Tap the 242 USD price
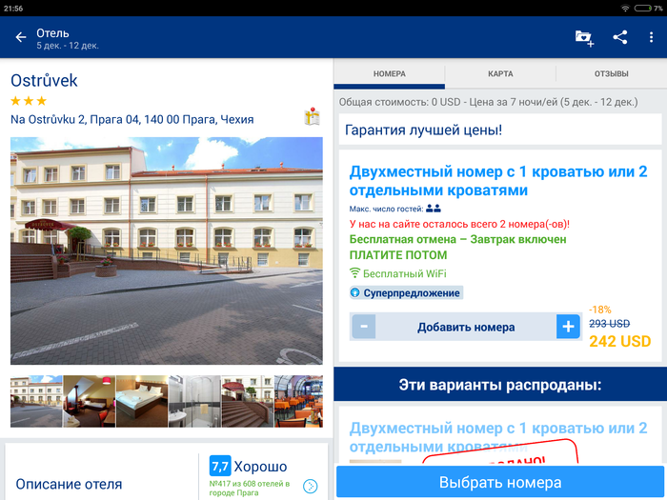Image resolution: width=667 pixels, height=500 pixels. (x=619, y=341)
